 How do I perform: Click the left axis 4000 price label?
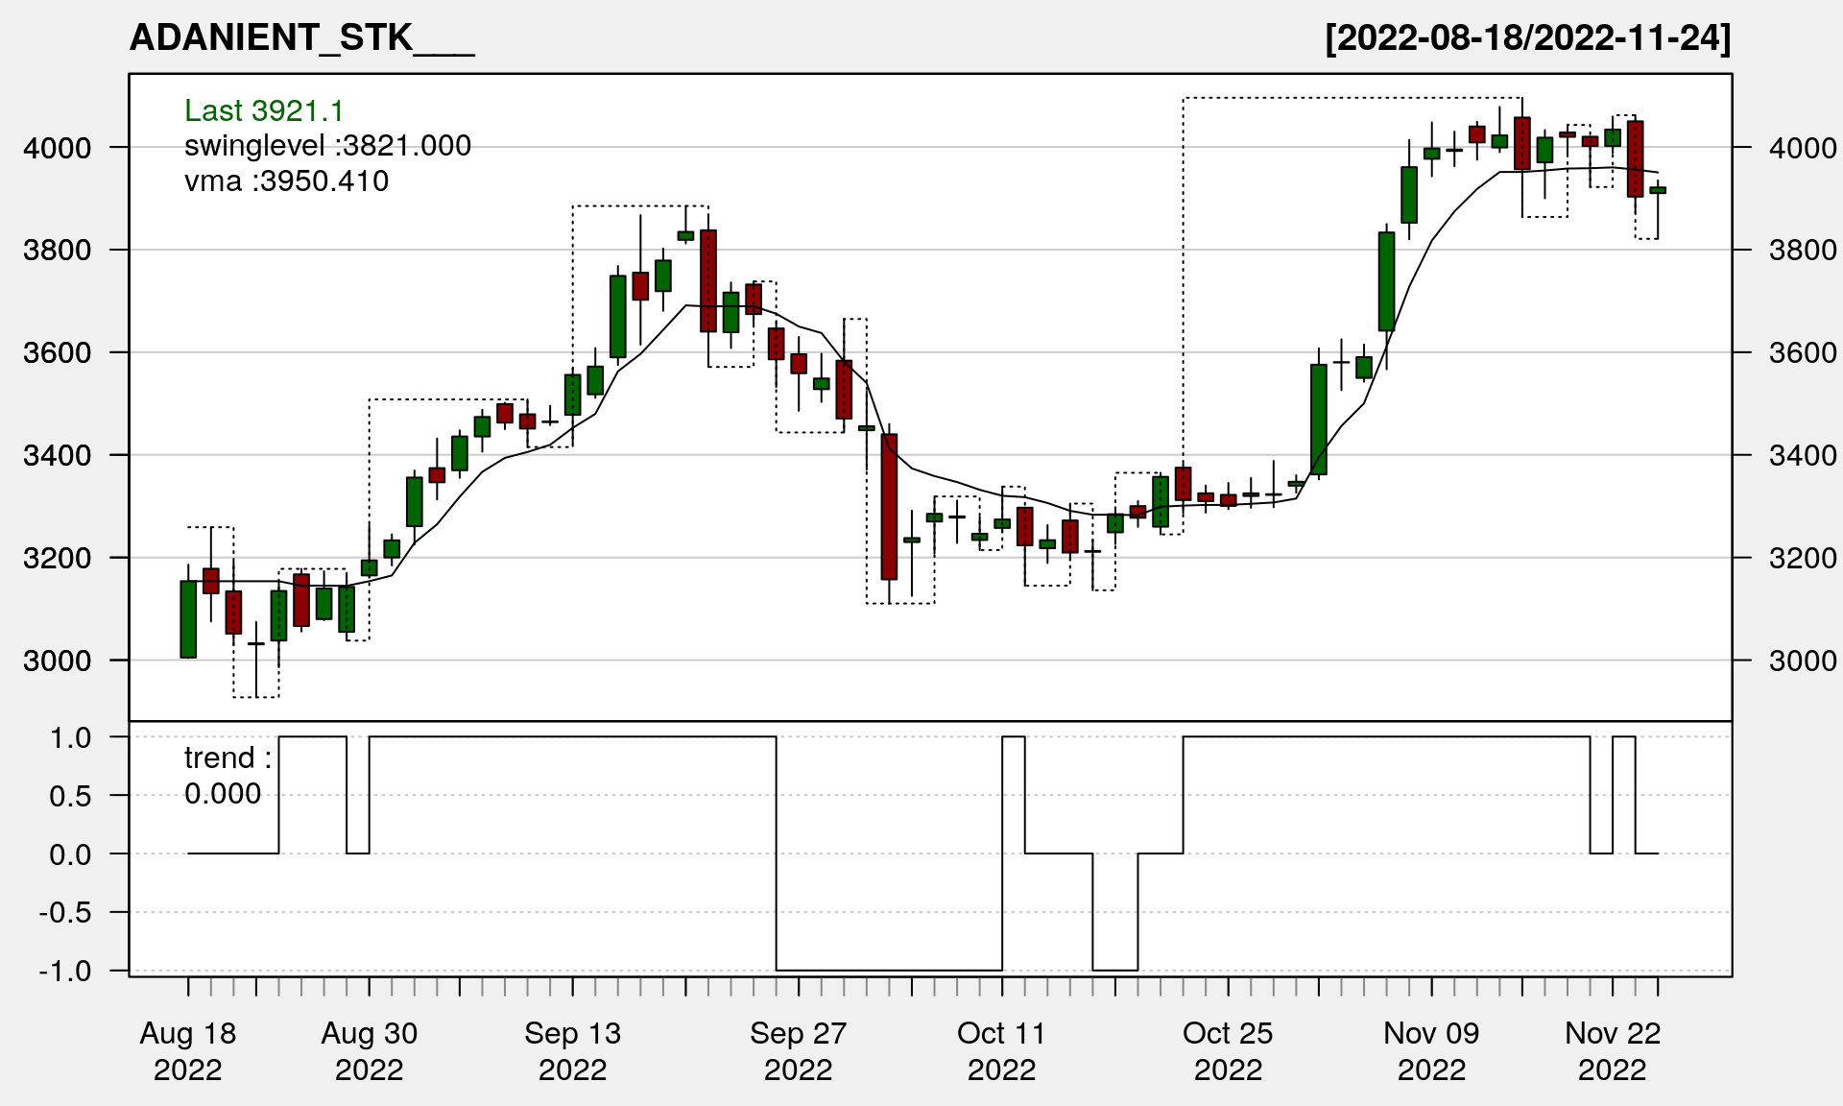coord(58,148)
